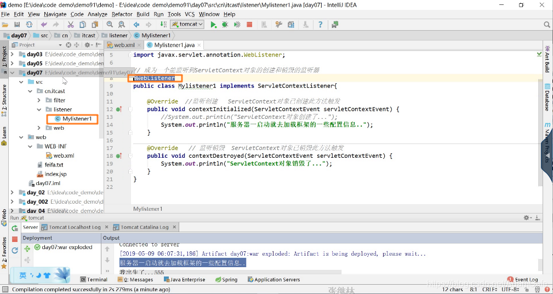Open Settings via the wrench icon

tap(278, 25)
